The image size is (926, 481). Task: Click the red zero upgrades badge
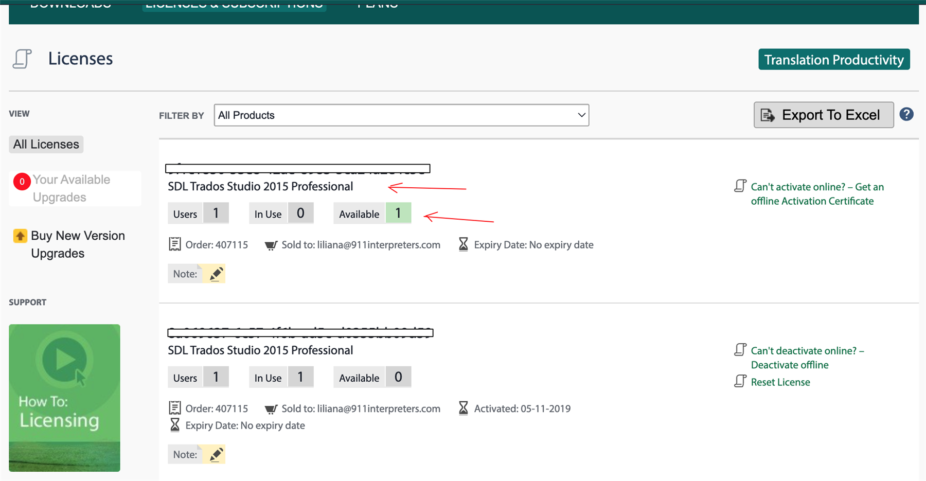click(x=22, y=182)
